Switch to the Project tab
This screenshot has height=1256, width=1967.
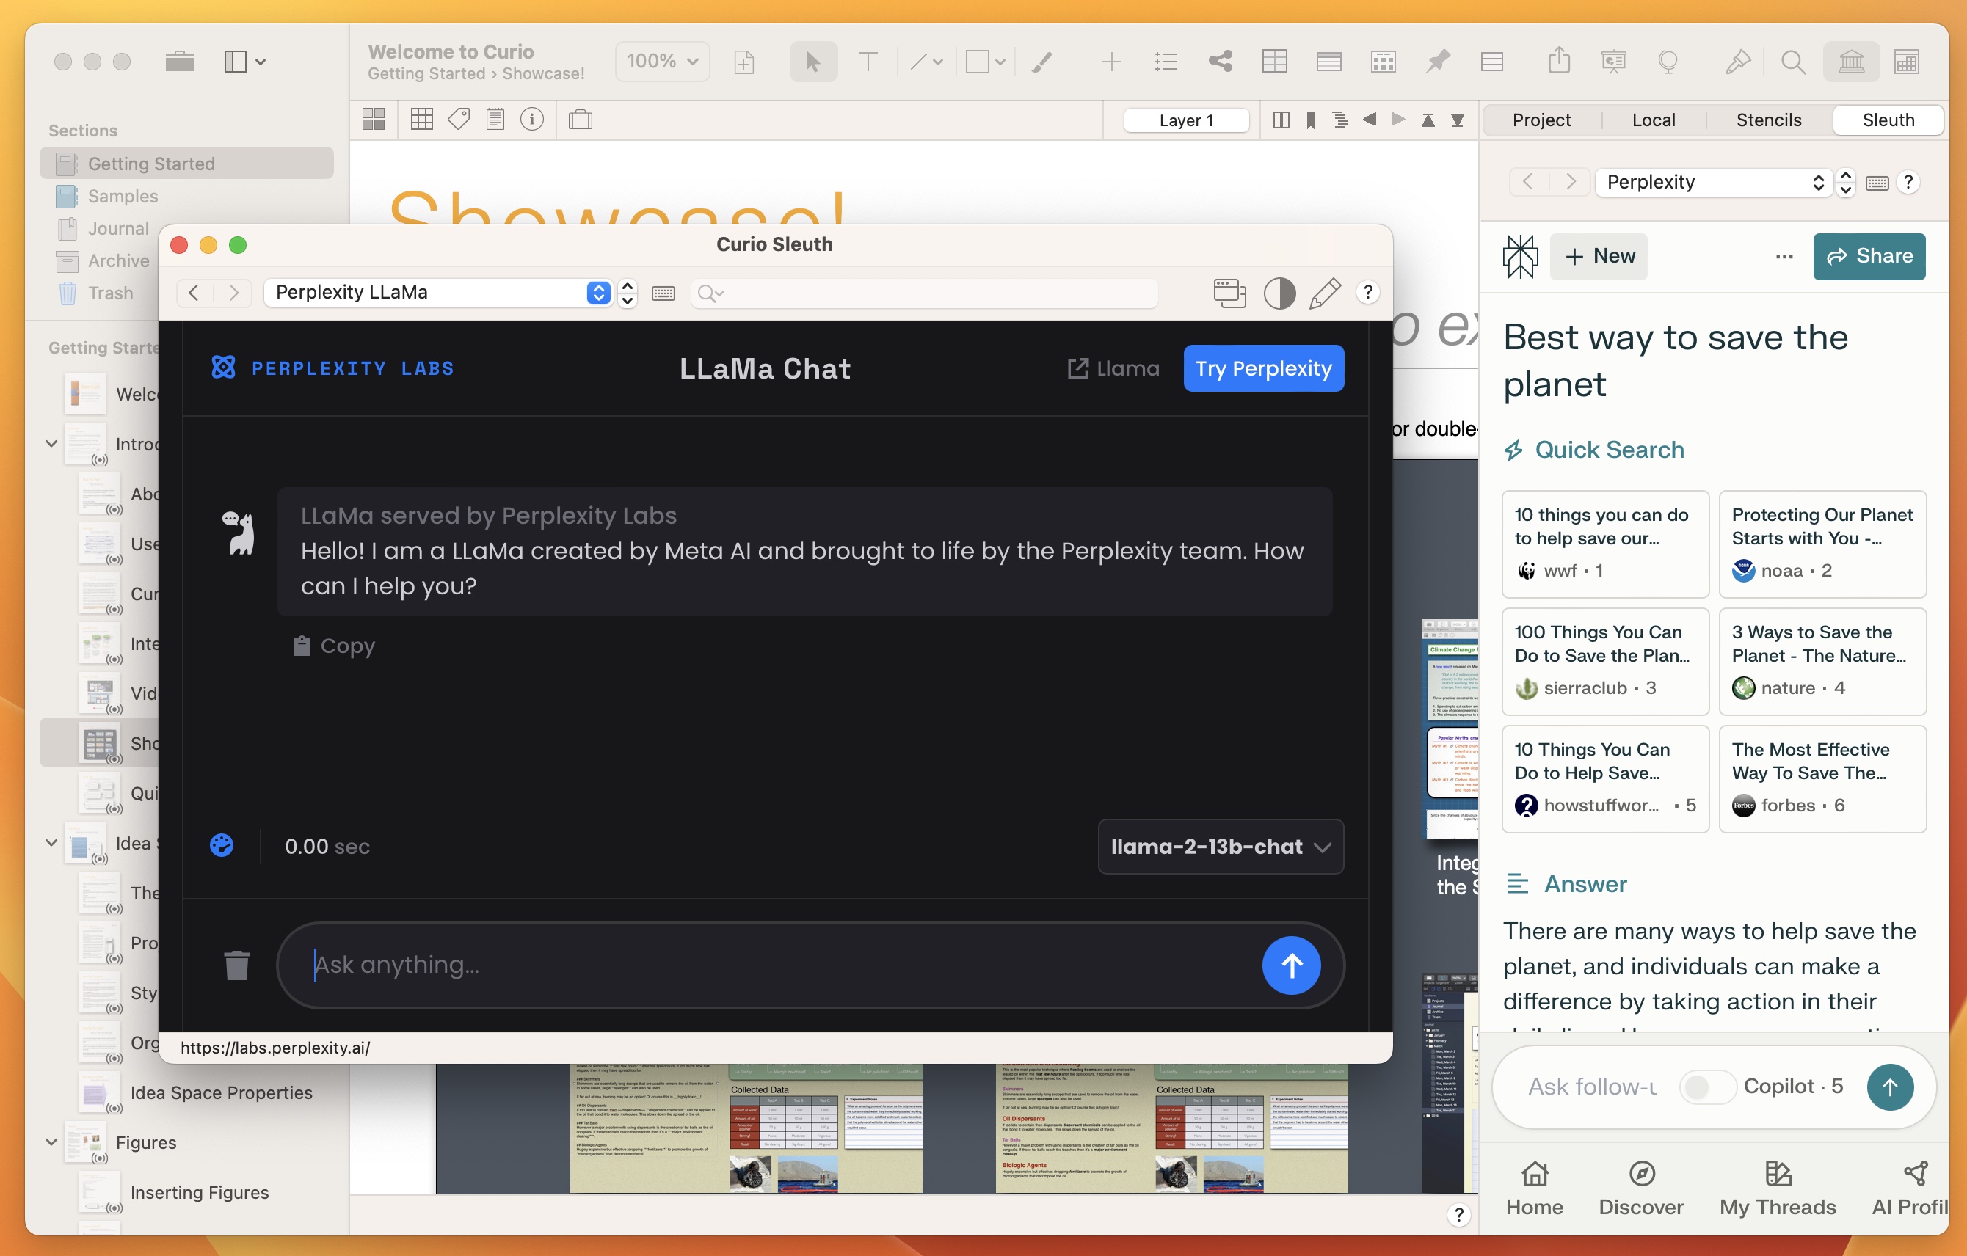pyautogui.click(x=1541, y=120)
